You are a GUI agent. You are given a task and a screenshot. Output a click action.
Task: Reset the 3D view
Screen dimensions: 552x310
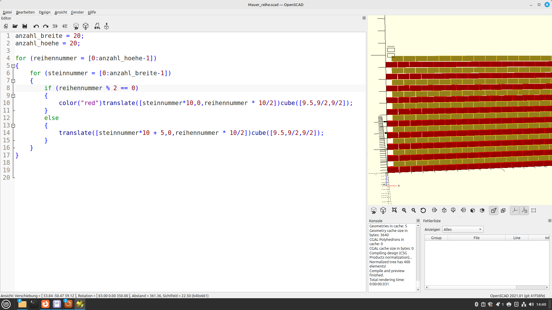pos(423,210)
